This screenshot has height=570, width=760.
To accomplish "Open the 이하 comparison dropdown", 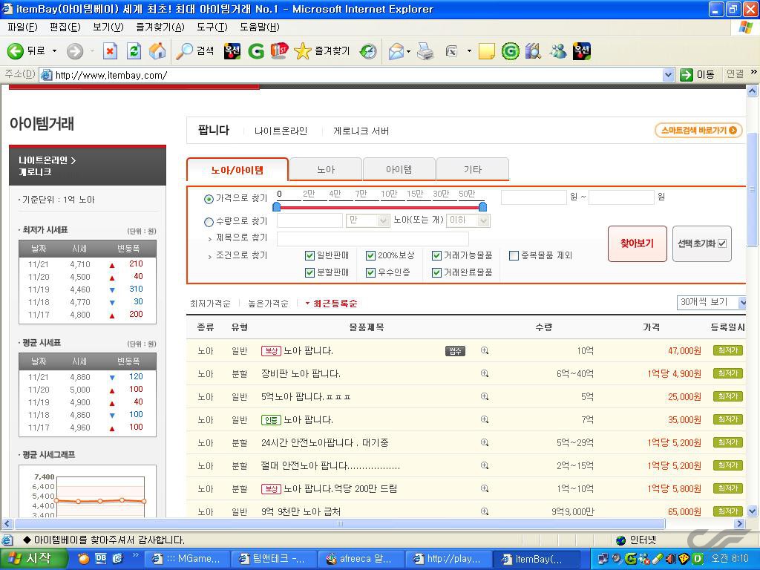I will (x=468, y=220).
